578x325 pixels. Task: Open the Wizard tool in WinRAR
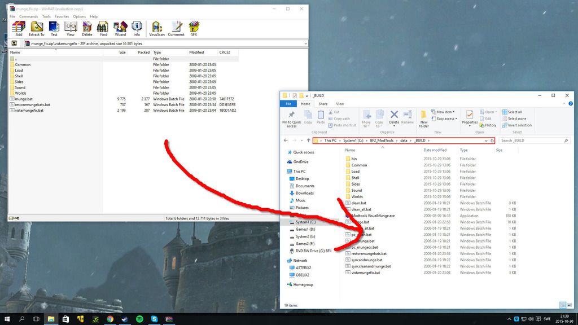[x=120, y=28]
